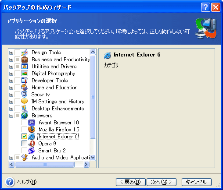Click the Home and Education icon
The image size is (223, 190).
pyautogui.click(x=25, y=88)
